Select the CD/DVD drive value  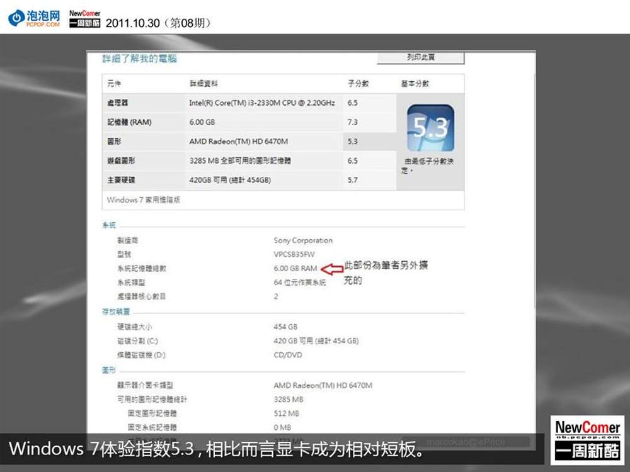click(288, 355)
